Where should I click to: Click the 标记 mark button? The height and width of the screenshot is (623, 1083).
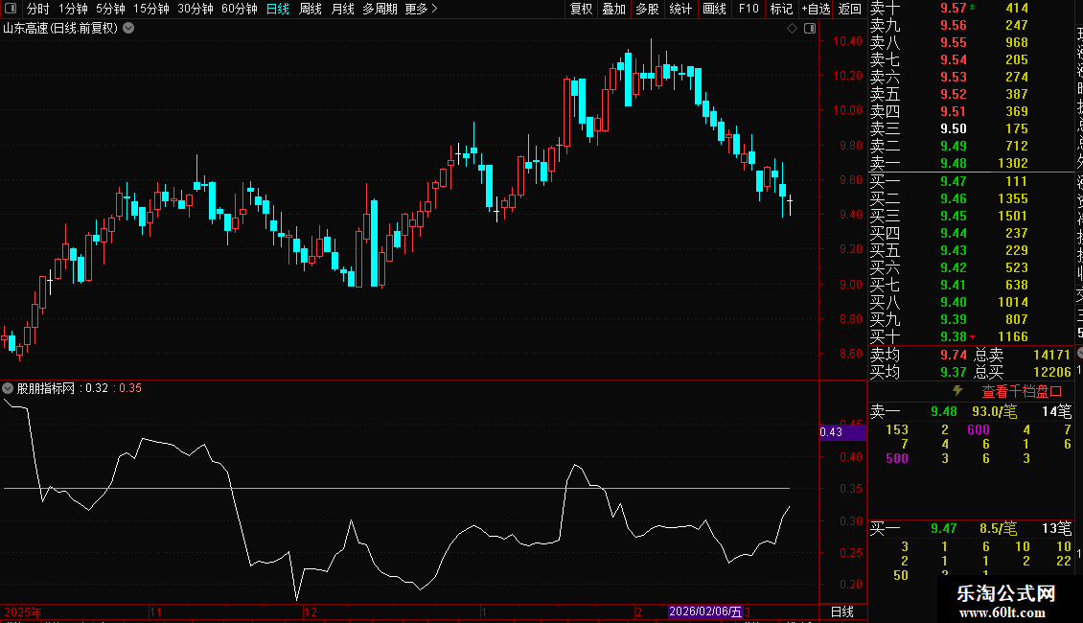point(781,9)
